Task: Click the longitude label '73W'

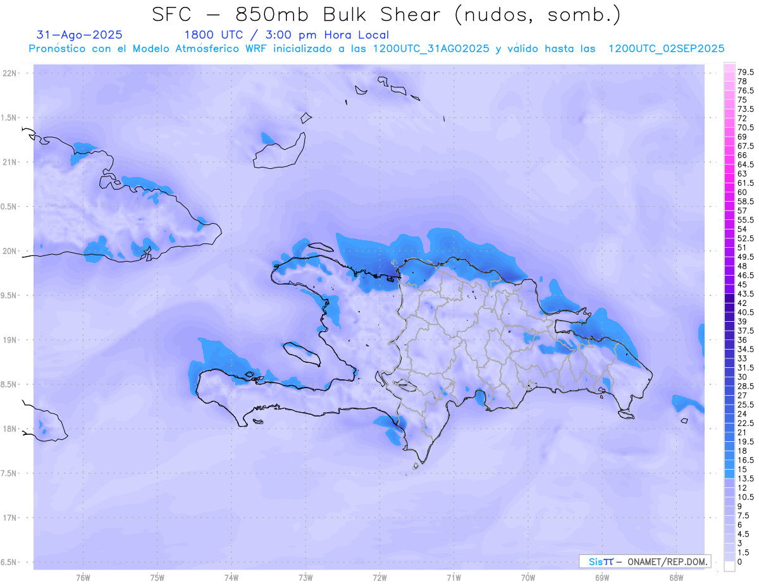Action: [x=305, y=578]
